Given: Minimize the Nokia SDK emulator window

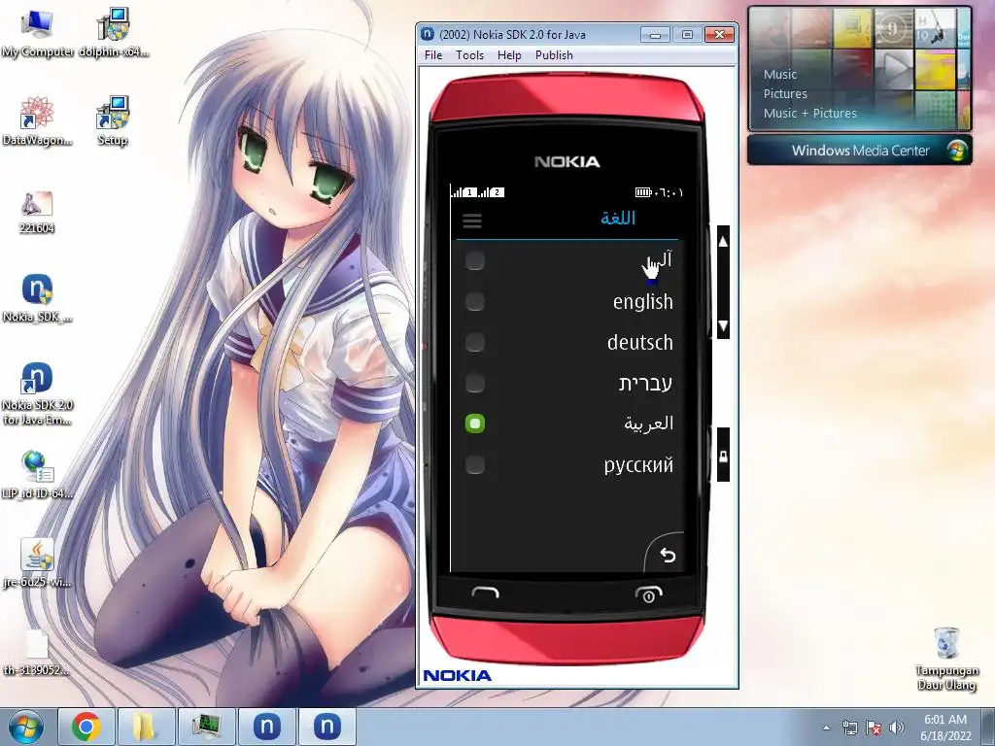Looking at the screenshot, I should click(x=656, y=35).
